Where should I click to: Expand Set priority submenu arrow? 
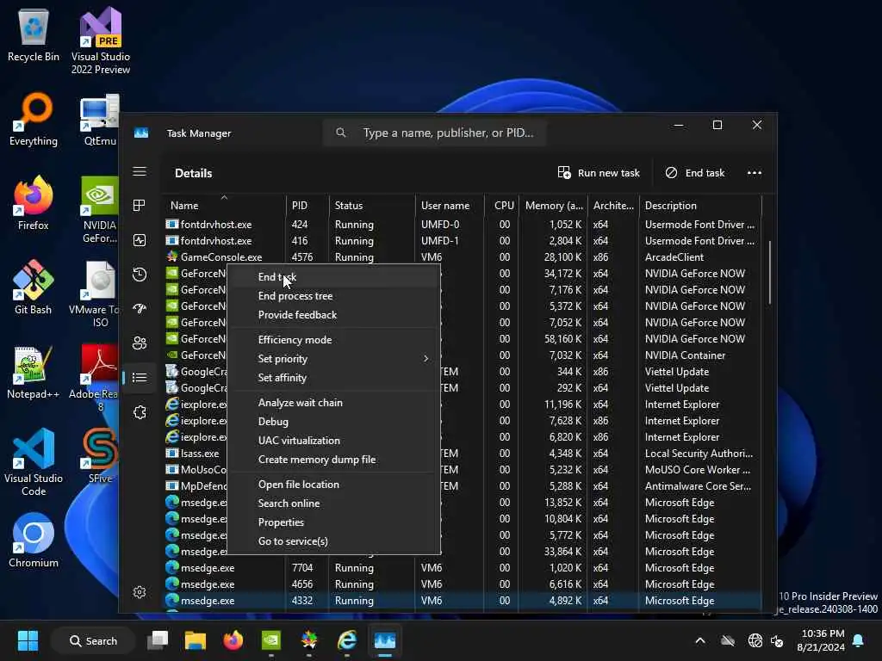(425, 359)
